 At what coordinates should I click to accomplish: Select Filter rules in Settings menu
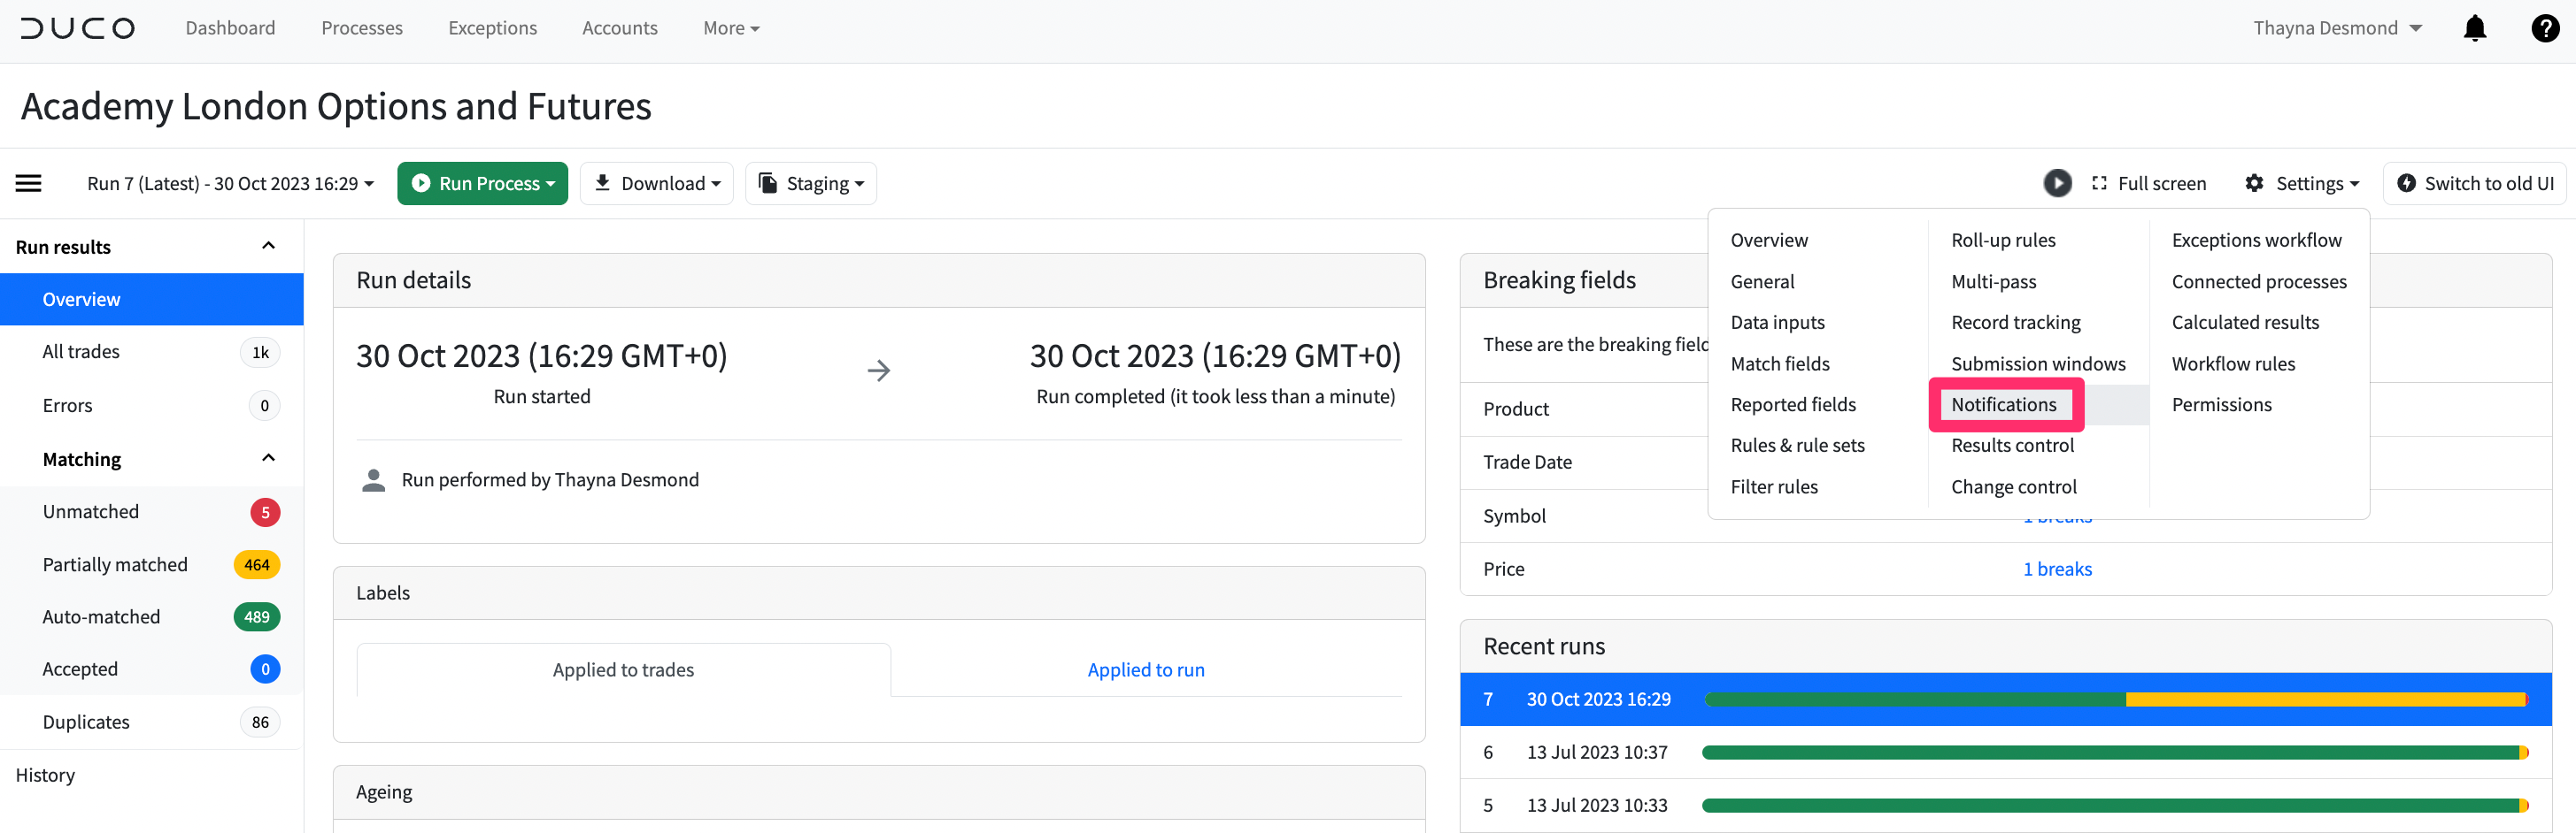[1774, 486]
